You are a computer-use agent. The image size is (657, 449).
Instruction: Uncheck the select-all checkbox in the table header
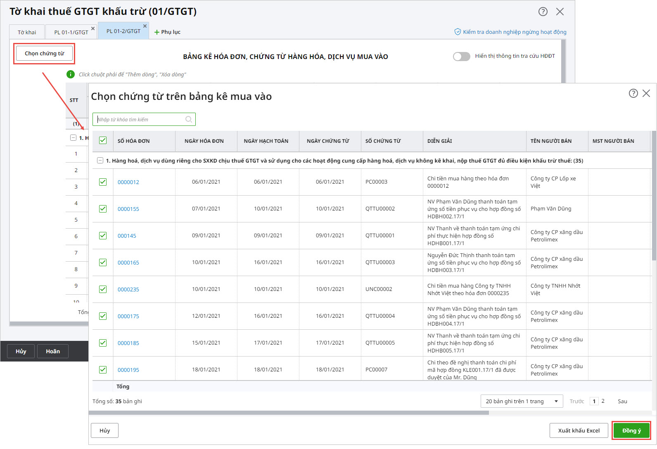tap(103, 141)
